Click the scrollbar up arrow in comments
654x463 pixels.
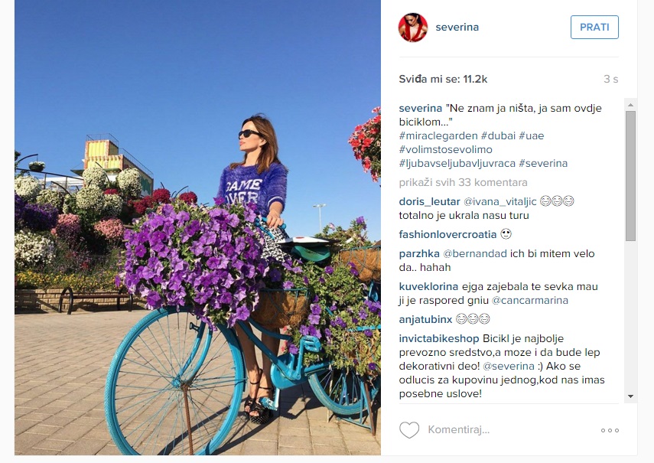click(x=630, y=105)
